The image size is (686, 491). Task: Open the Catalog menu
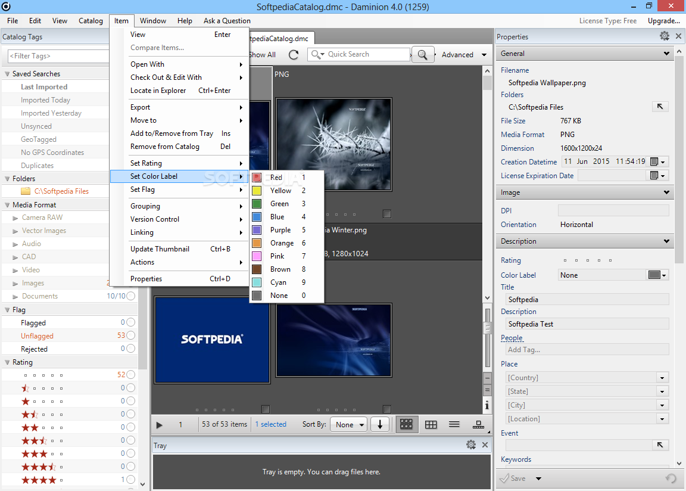tap(91, 21)
